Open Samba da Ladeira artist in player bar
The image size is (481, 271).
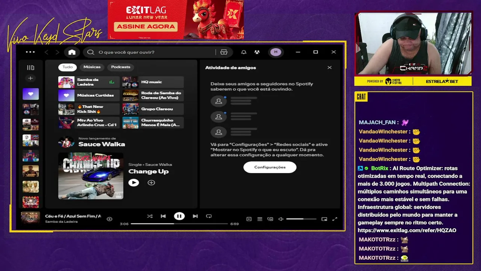click(61, 222)
